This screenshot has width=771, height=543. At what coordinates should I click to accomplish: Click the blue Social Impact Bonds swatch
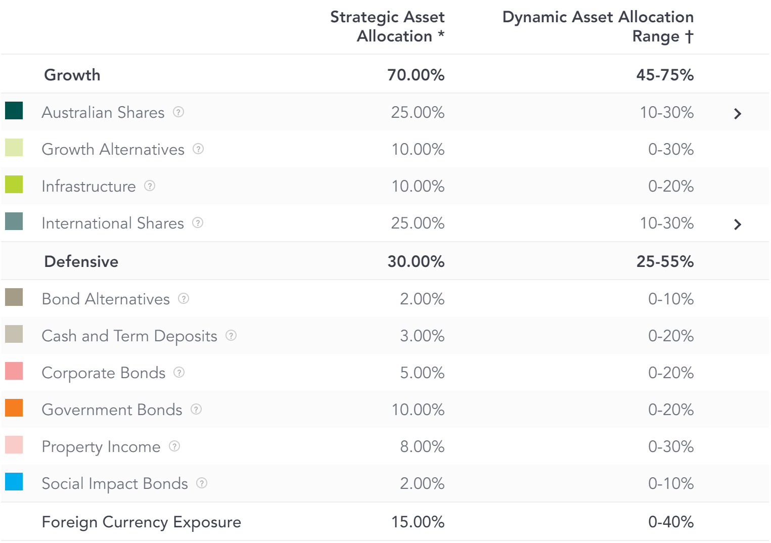(x=14, y=481)
